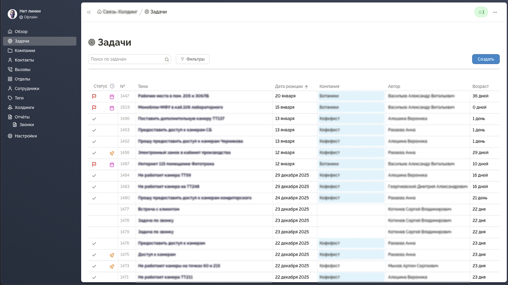Go to Вызовы section in sidebar
The width and height of the screenshot is (508, 285).
pos(22,70)
